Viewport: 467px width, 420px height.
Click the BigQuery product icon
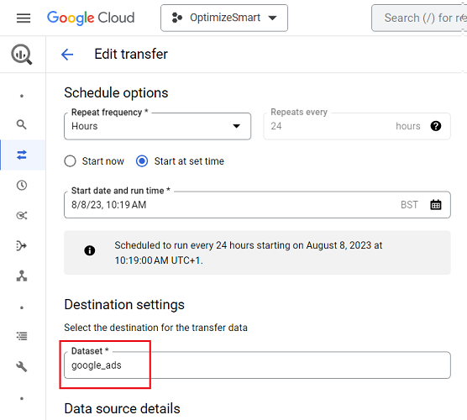pyautogui.click(x=22, y=55)
